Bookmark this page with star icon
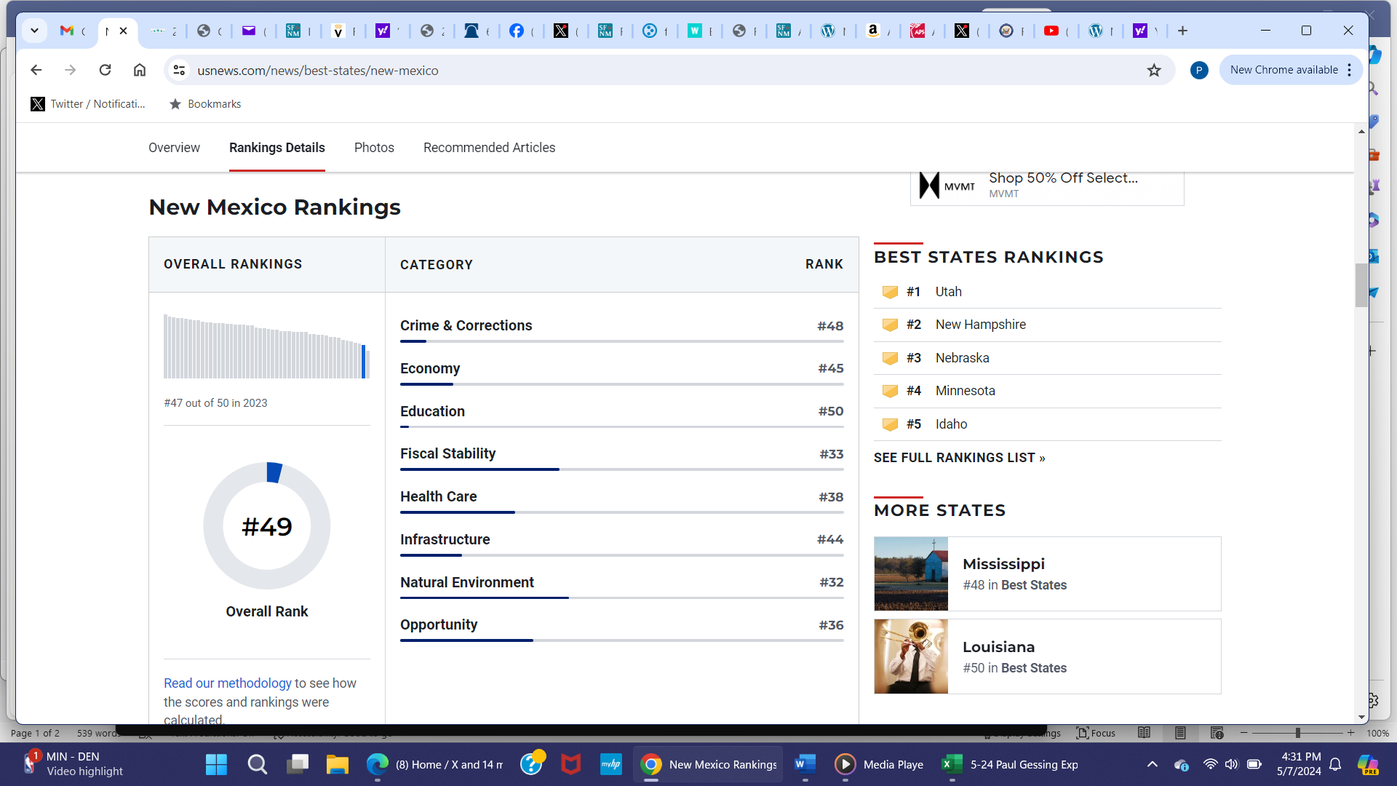The width and height of the screenshot is (1397, 786). [x=1154, y=70]
